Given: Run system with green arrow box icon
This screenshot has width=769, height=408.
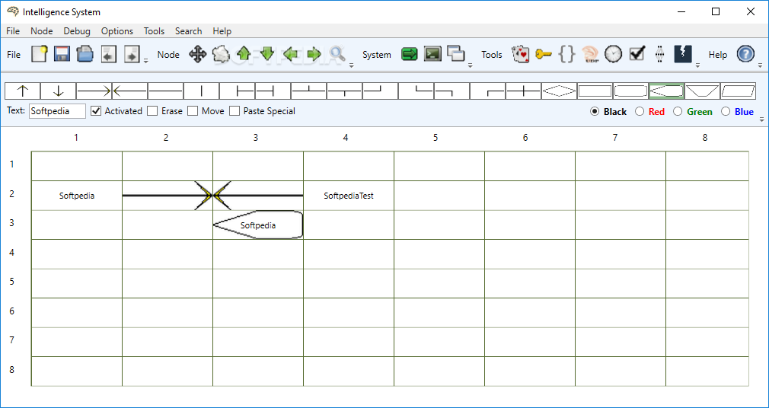Looking at the screenshot, I should 409,54.
